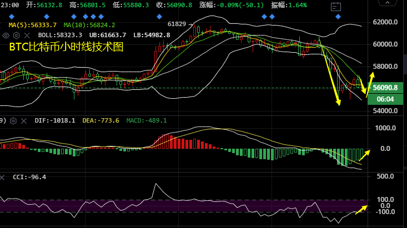Click the 61829 high price marker
Viewport: 407px width, 228px height.
[177, 24]
